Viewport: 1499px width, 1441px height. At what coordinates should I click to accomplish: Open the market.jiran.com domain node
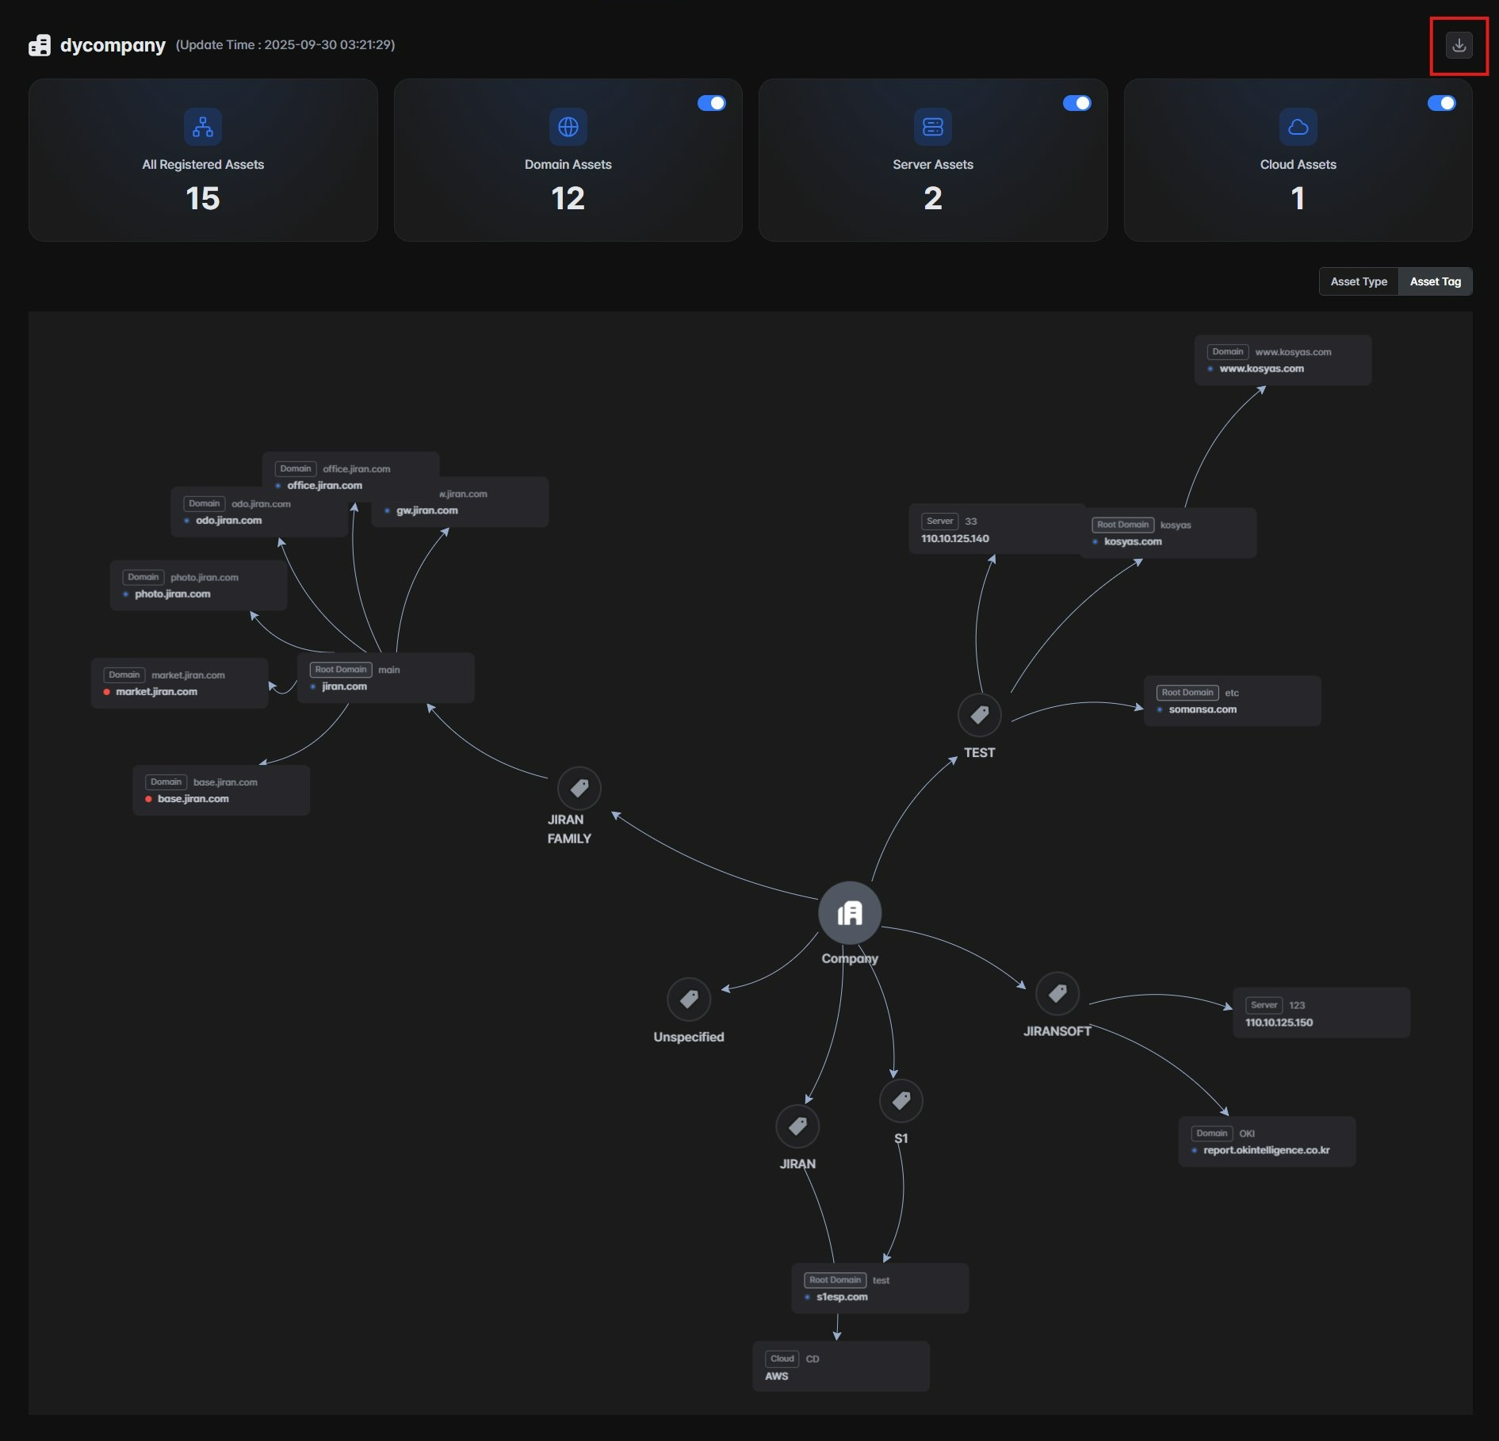click(179, 683)
